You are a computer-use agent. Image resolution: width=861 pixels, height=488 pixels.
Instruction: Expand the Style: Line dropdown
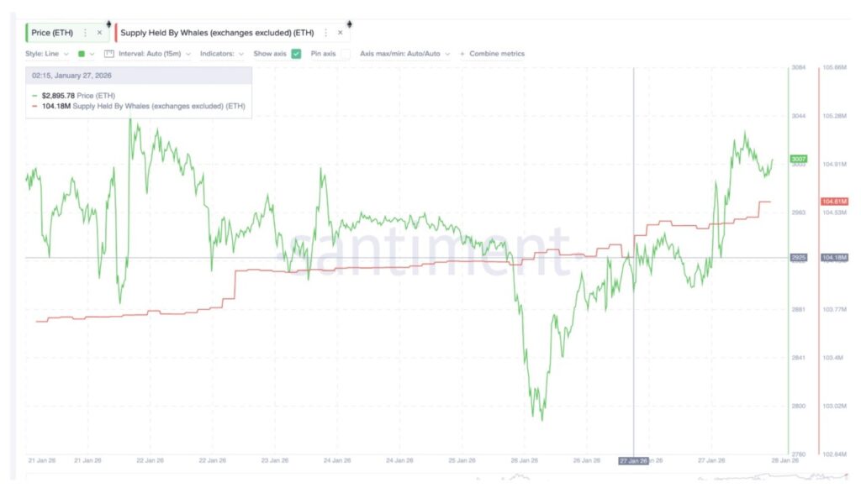[48, 54]
